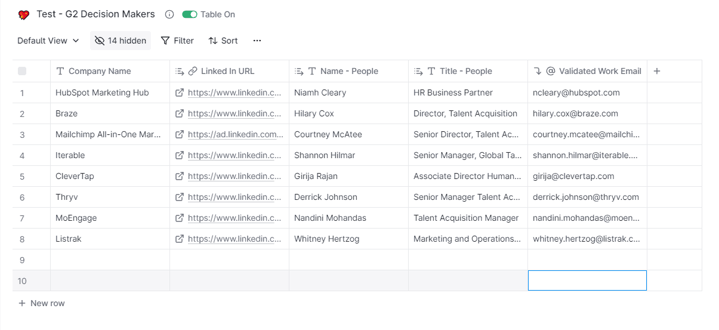Click the Title - People column header
This screenshot has height=330, width=719.
[465, 71]
